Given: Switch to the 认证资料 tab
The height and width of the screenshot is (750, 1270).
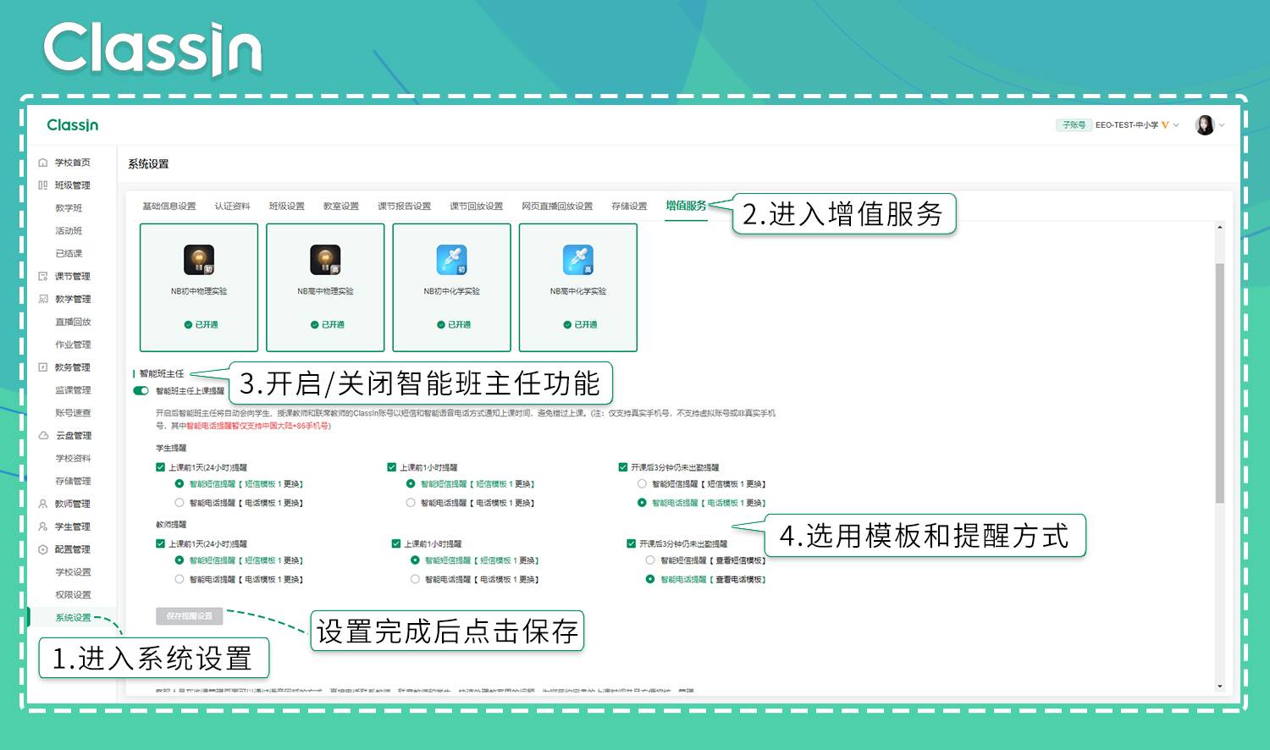Looking at the screenshot, I should point(232,207).
